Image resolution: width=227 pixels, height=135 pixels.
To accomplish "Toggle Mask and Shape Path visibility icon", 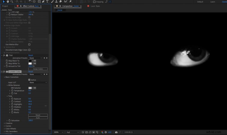I will pyautogui.click(x=90, y=132).
